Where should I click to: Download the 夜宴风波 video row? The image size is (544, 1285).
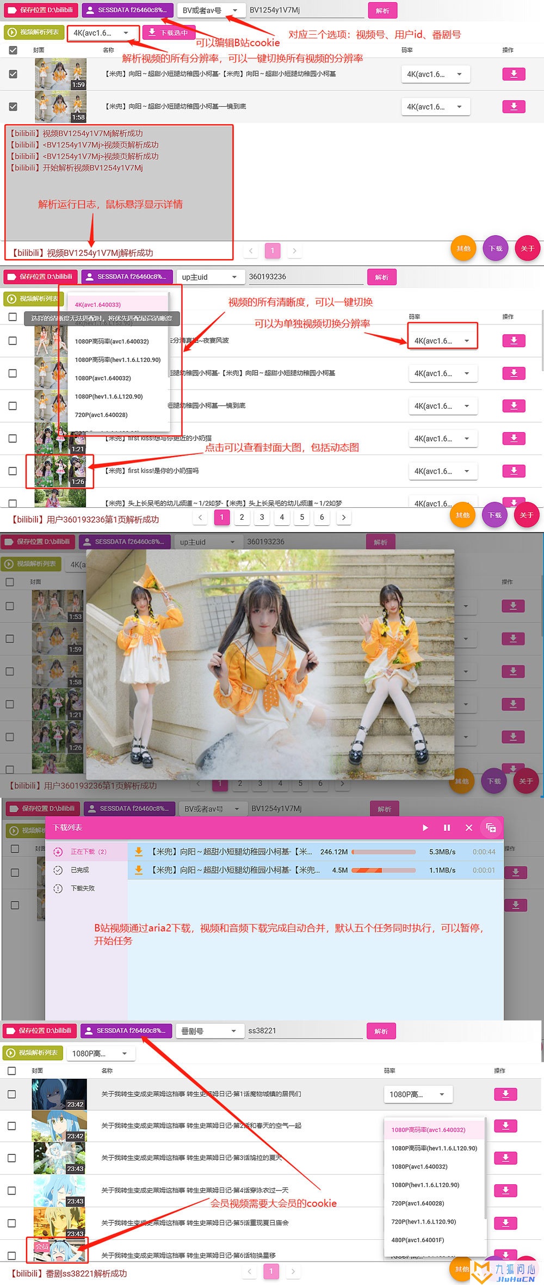(x=514, y=341)
